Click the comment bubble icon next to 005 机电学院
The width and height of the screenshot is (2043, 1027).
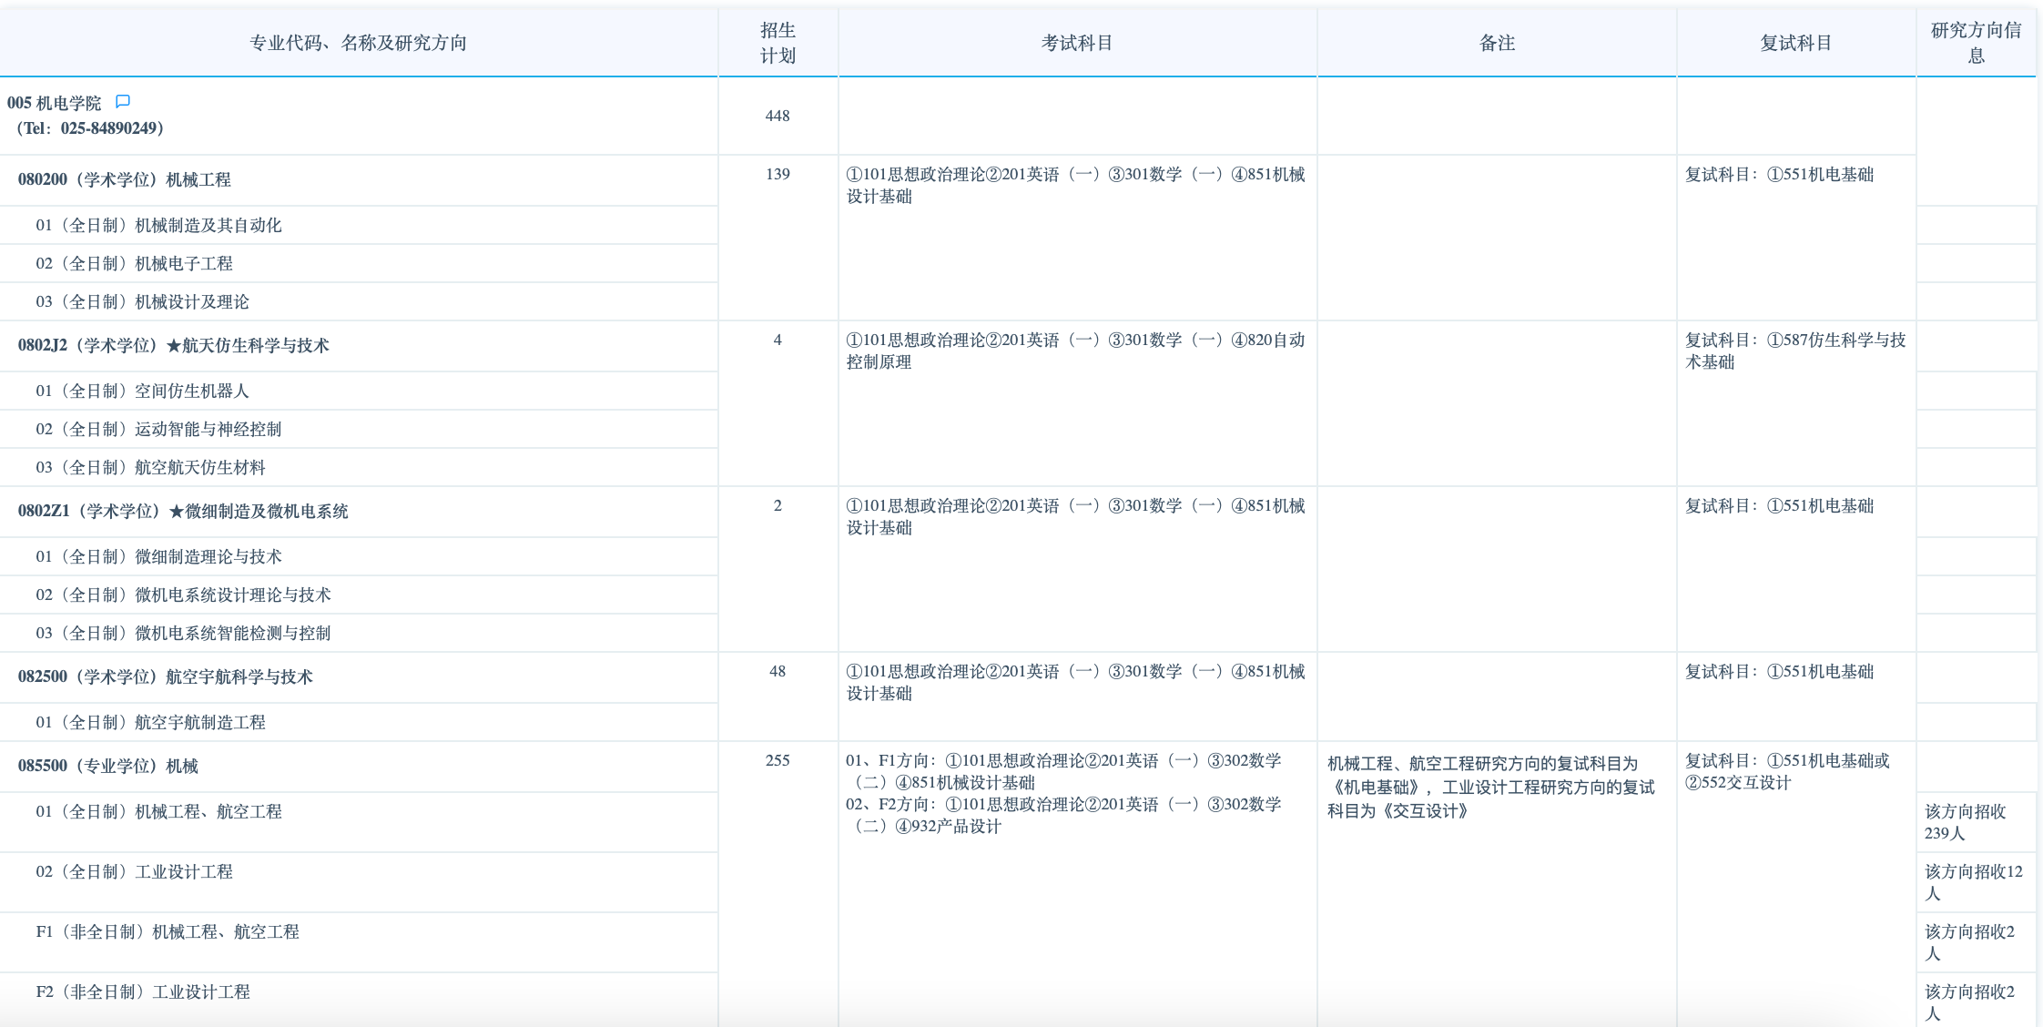tap(125, 102)
